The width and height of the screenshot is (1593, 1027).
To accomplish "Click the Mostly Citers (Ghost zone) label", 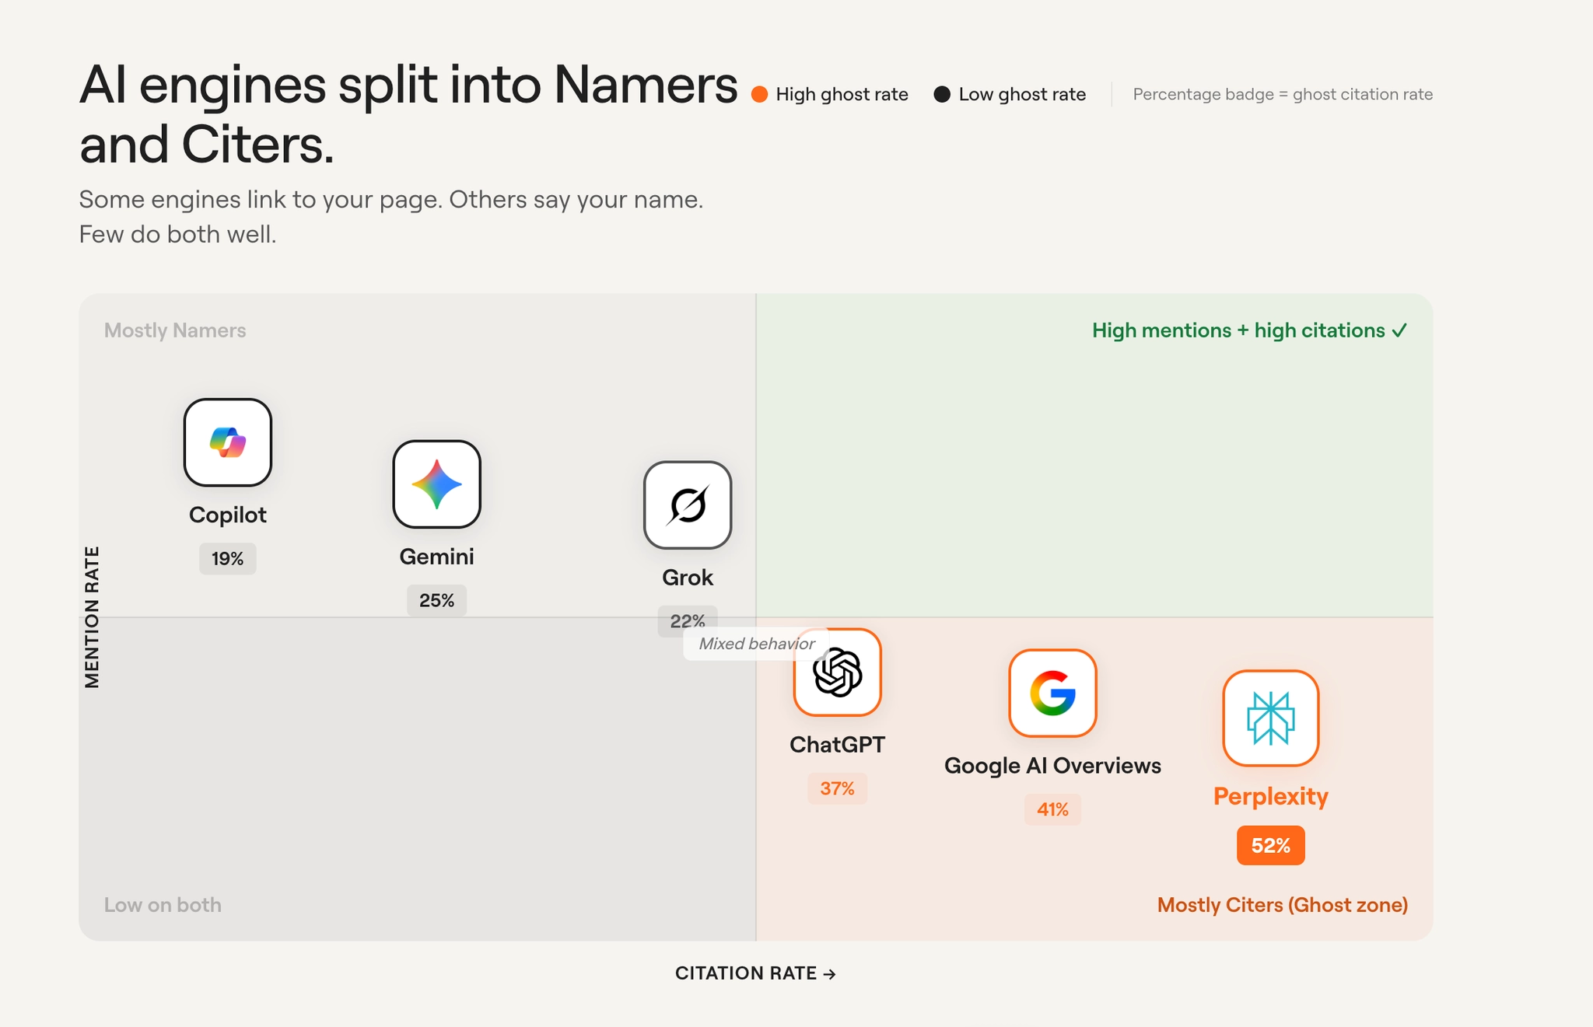I will (1283, 905).
